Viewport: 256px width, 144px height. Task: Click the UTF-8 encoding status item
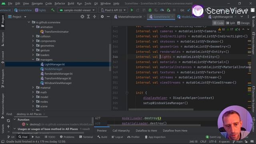pyautogui.click(x=212, y=142)
